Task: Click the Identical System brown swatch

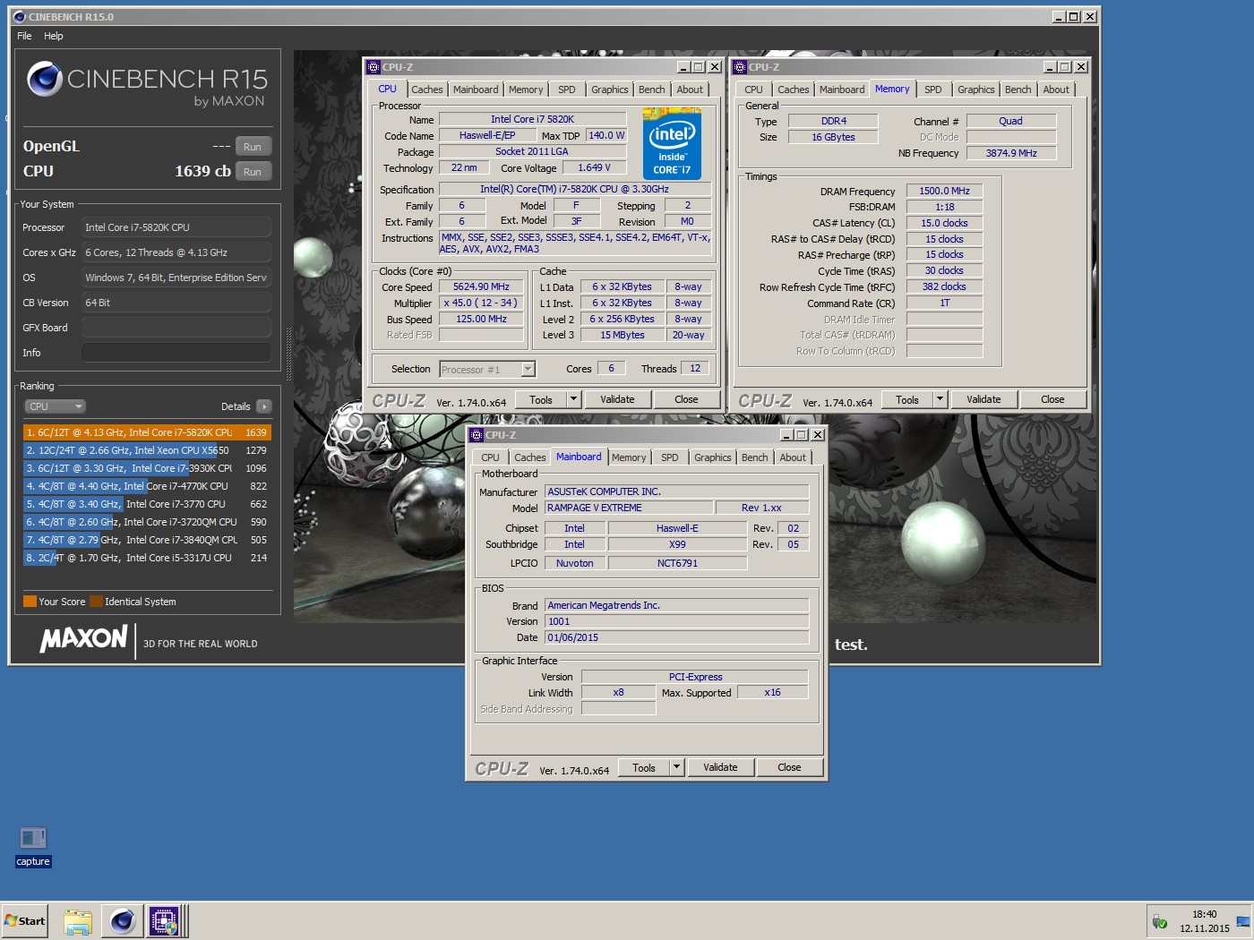Action: [97, 602]
